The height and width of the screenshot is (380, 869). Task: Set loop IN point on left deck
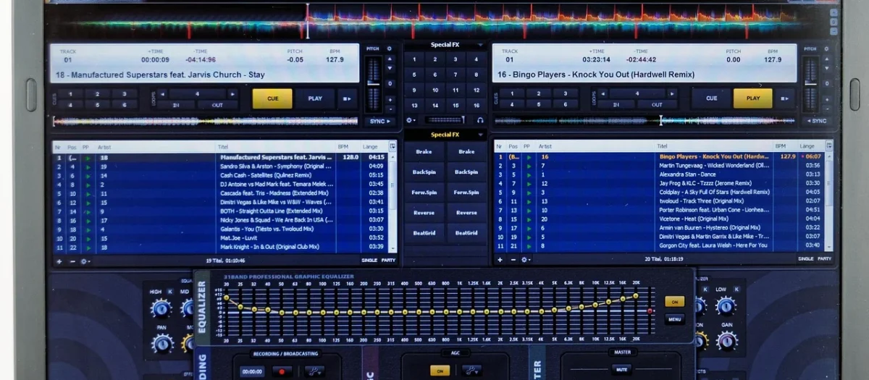(x=176, y=105)
